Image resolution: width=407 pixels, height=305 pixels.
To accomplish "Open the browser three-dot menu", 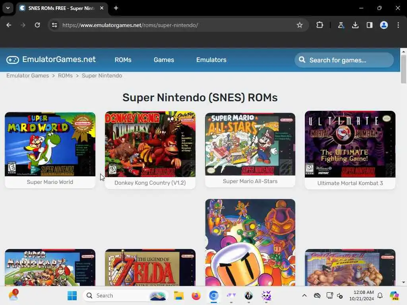I will pos(398,25).
